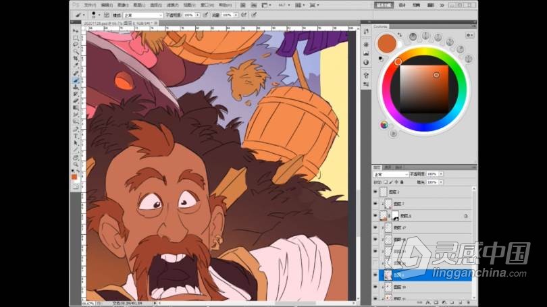
Task: Select the Zoom magnifier tool in toolbox
Action: pos(76,165)
